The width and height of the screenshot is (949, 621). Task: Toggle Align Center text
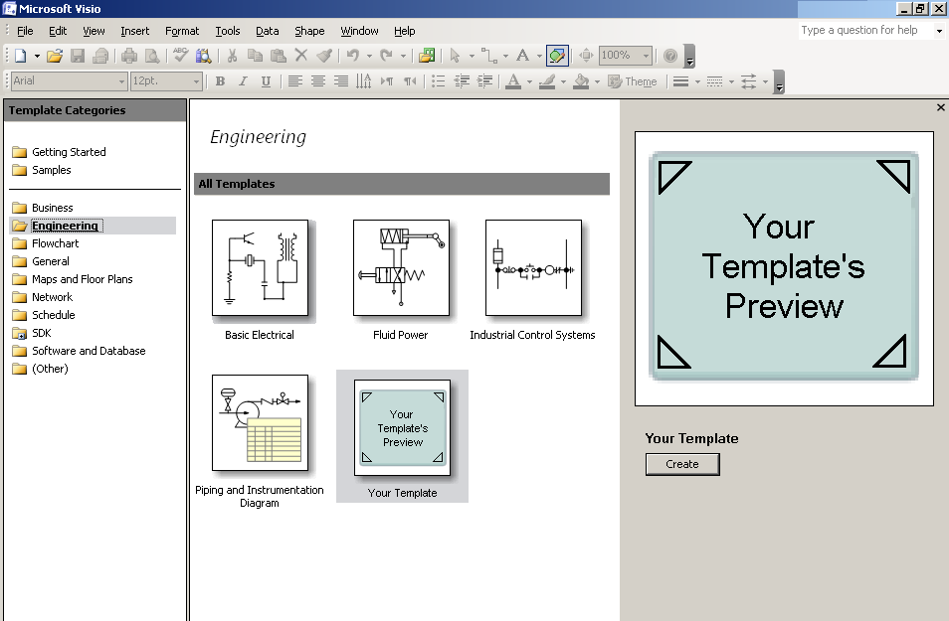pyautogui.click(x=317, y=81)
